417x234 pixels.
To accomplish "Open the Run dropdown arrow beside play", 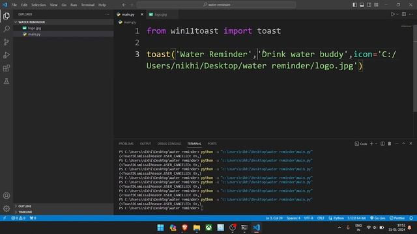I will 398,14.
